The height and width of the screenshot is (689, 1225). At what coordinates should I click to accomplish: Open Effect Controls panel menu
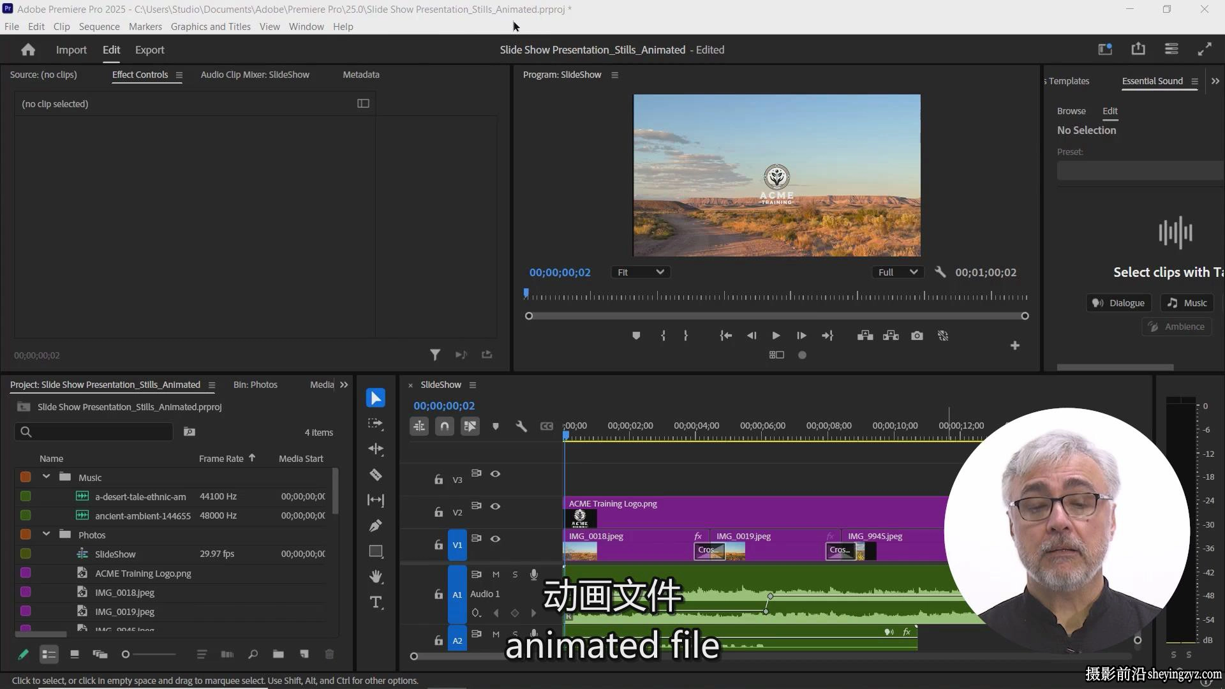[x=179, y=75]
